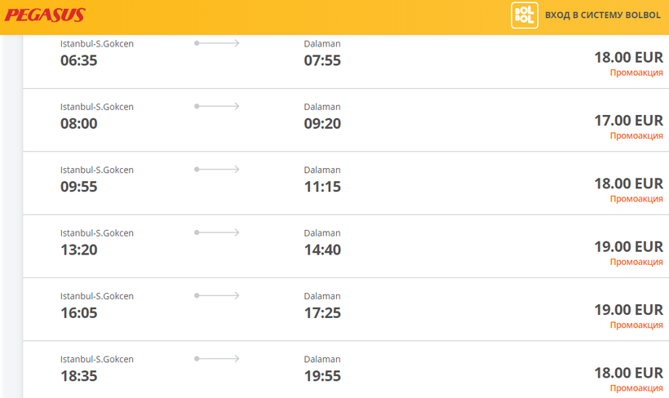The width and height of the screenshot is (669, 398).
Task: Click the route arrow of the 09:55 flight
Action: 217,169
